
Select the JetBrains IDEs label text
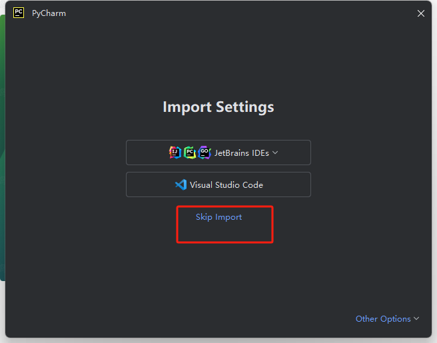[242, 153]
